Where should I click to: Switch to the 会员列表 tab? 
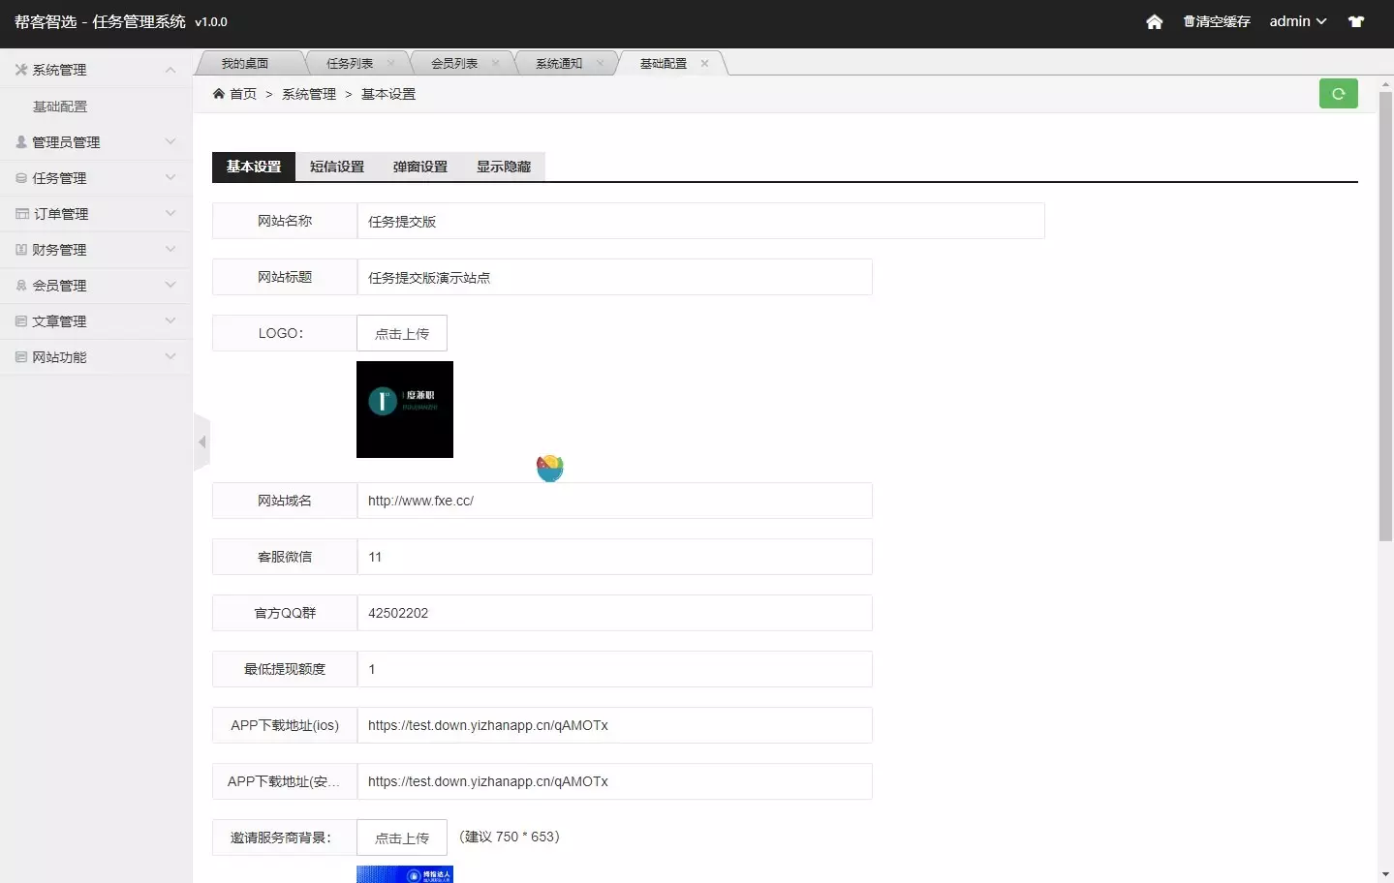click(x=454, y=63)
